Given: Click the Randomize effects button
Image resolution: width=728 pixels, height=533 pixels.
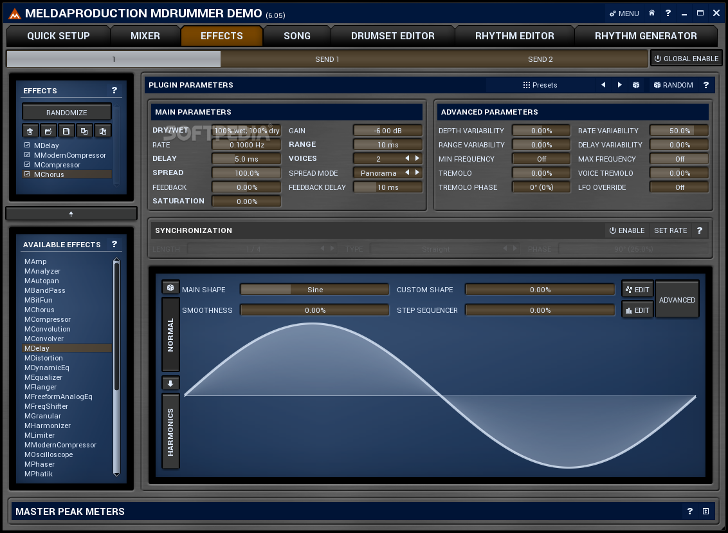Looking at the screenshot, I should (x=66, y=113).
